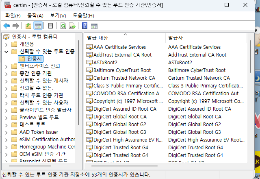Image resolution: width=260 pixels, height=179 pixels.
Task: Click certificate icon of DigiCert Global Root G2
Action: (x=89, y=124)
